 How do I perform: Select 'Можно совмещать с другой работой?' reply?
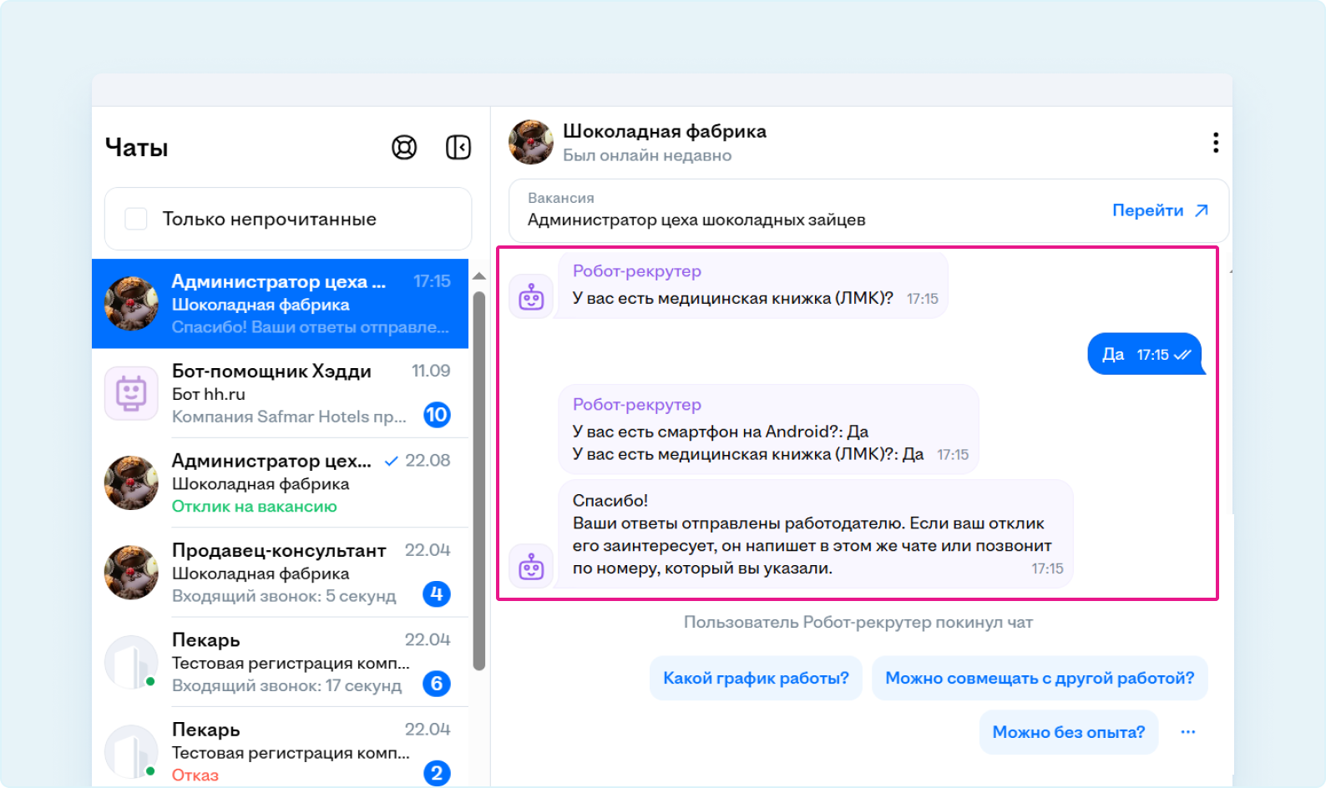pos(1040,679)
